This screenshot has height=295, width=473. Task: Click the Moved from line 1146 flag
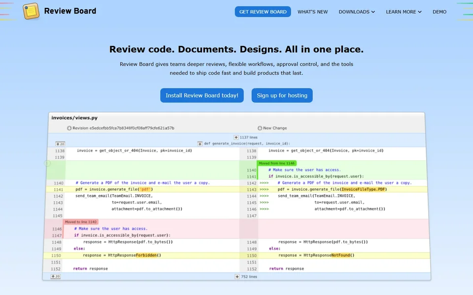click(276, 163)
